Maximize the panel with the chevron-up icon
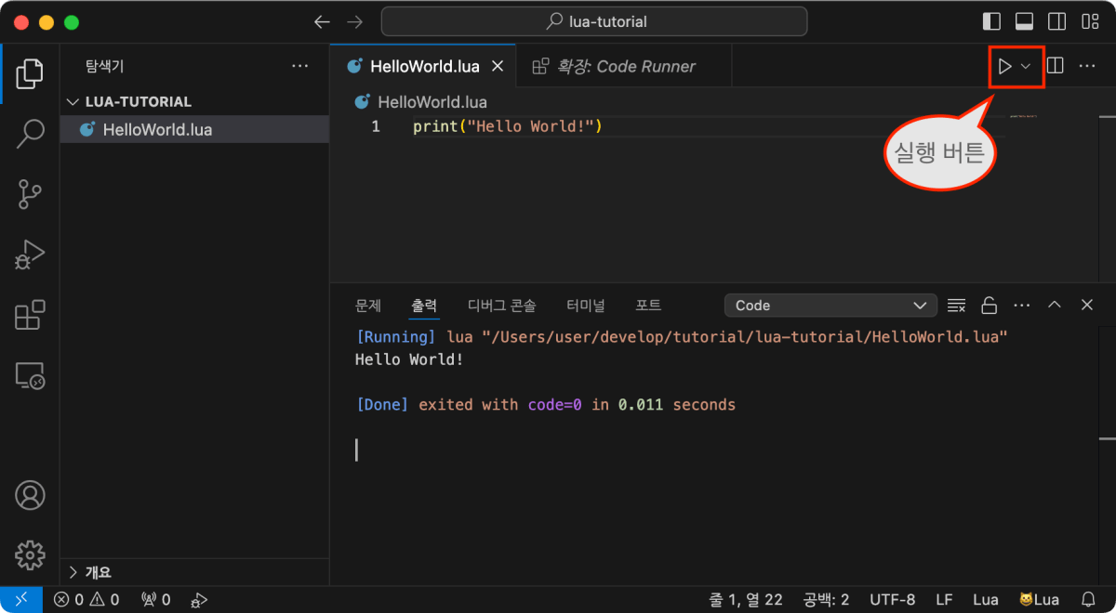Image resolution: width=1116 pixels, height=613 pixels. coord(1055,306)
